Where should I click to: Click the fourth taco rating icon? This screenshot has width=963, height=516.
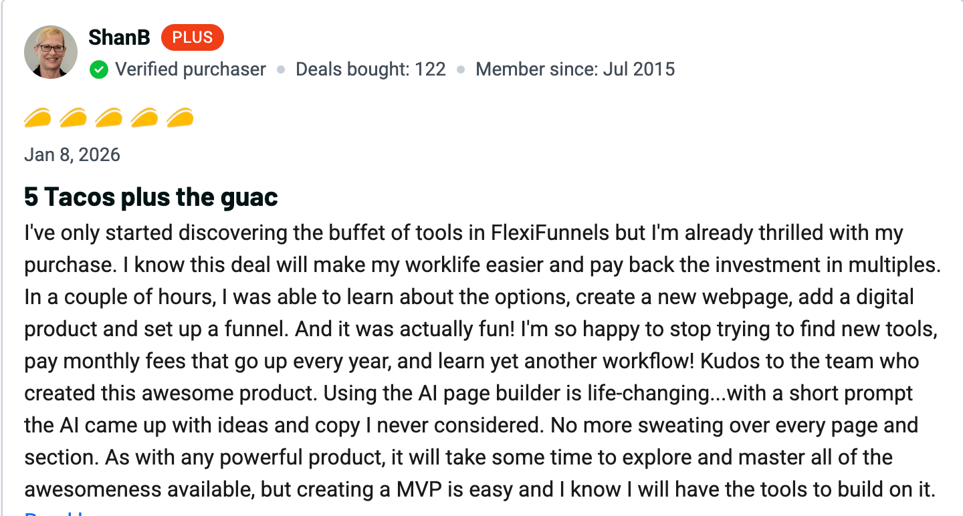[x=144, y=118]
